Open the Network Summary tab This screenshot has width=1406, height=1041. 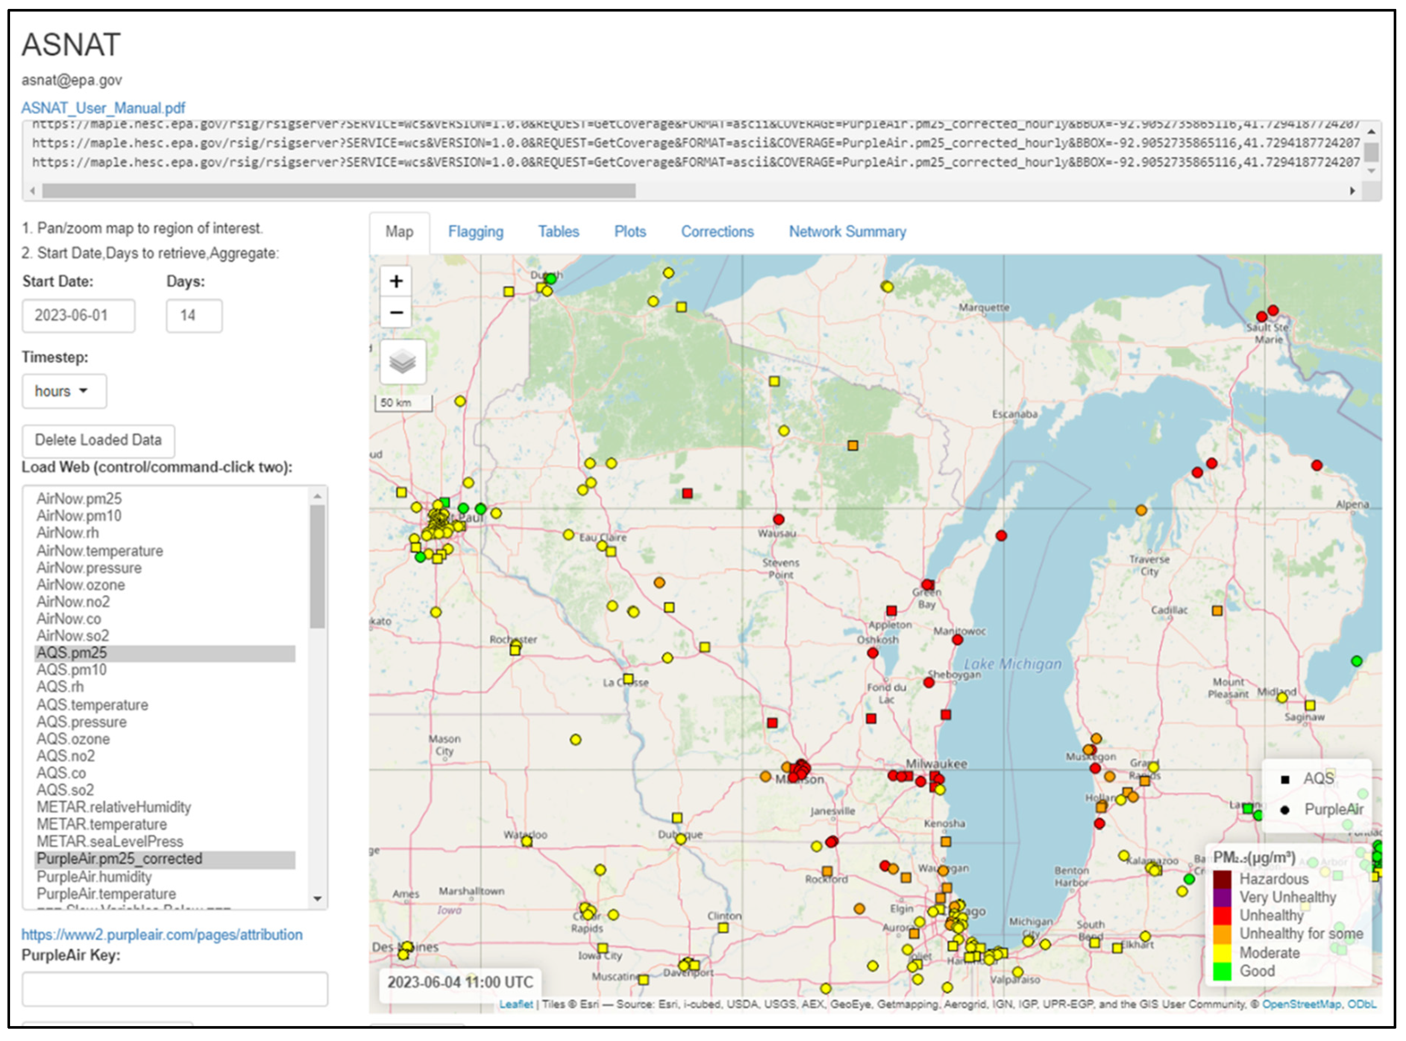tap(847, 232)
